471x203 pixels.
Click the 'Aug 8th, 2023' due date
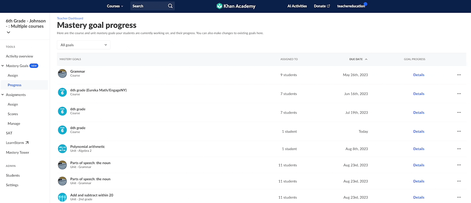pyautogui.click(x=357, y=149)
